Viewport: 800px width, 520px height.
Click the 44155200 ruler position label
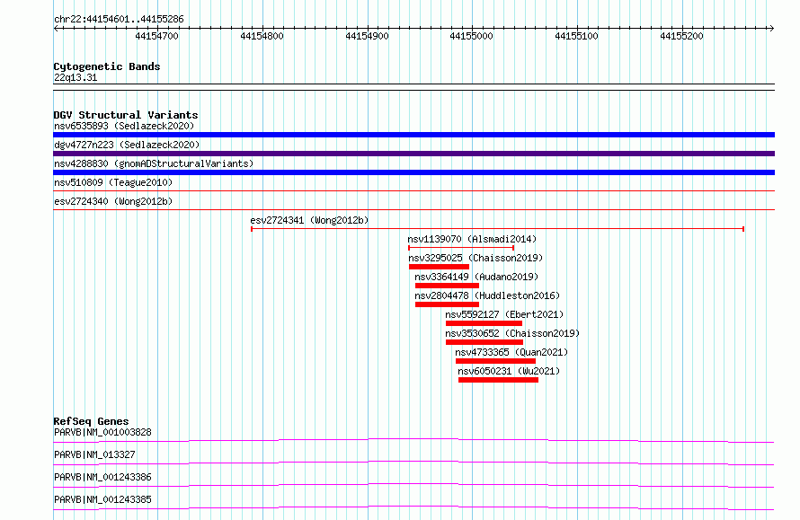[681, 36]
